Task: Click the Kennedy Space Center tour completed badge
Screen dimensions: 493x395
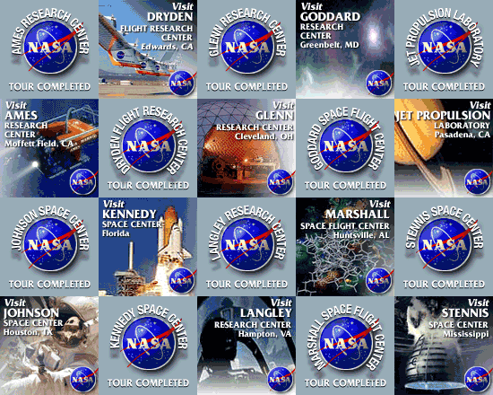Action: (148, 346)
